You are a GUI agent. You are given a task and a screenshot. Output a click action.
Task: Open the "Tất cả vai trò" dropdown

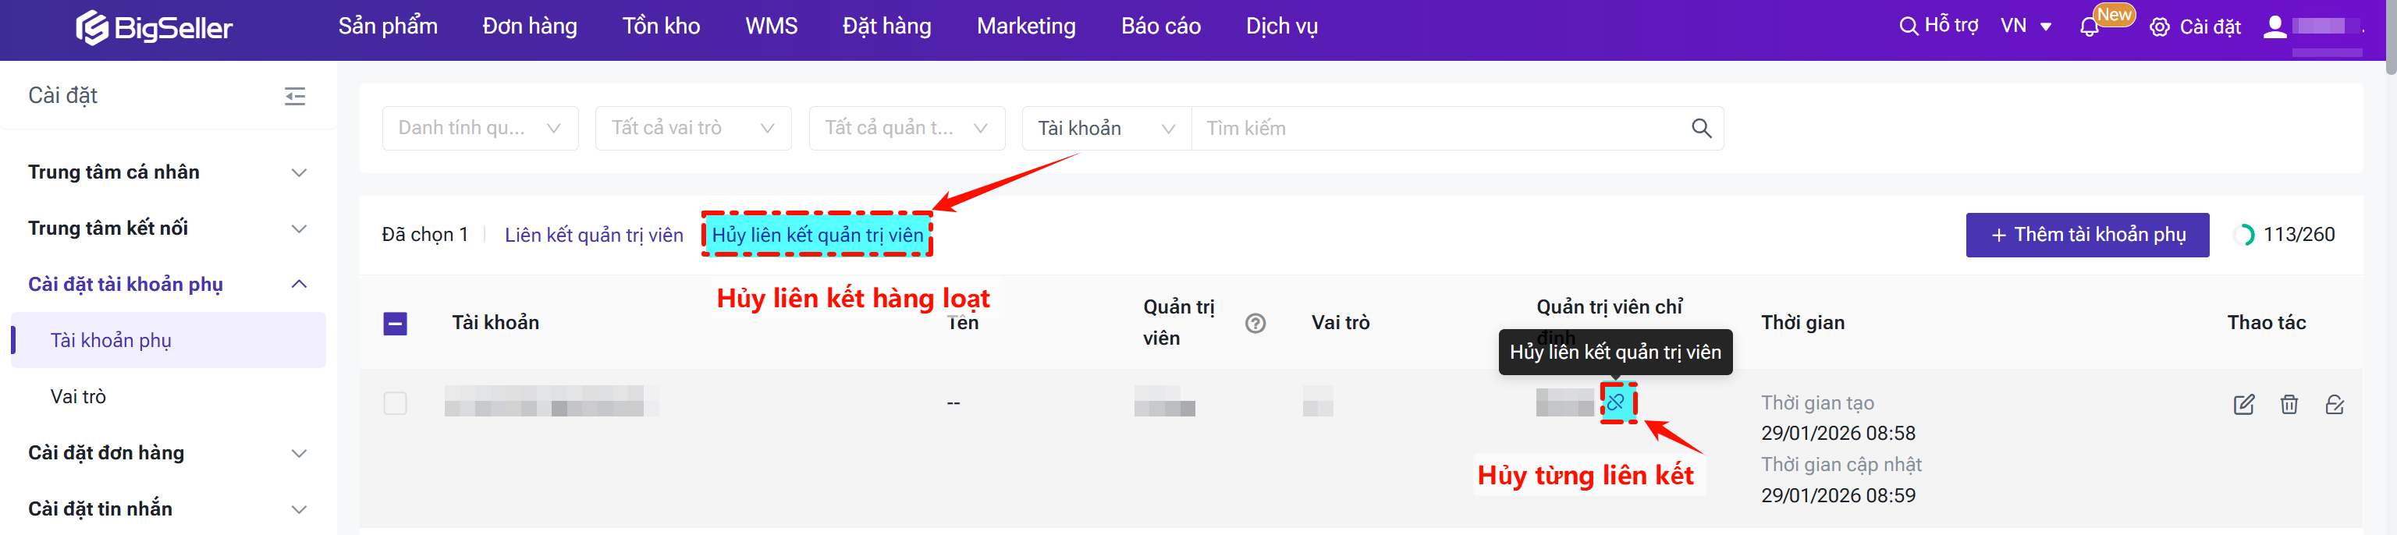click(693, 129)
